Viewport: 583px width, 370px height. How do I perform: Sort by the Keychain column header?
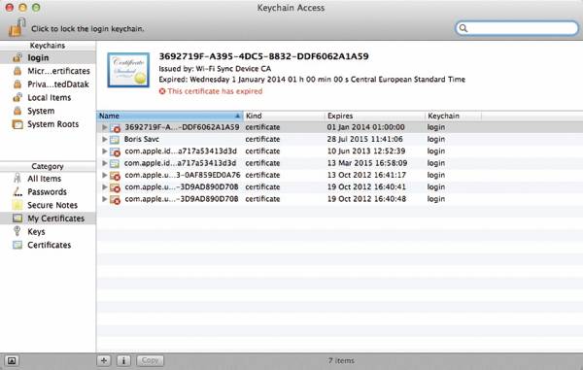click(x=453, y=116)
